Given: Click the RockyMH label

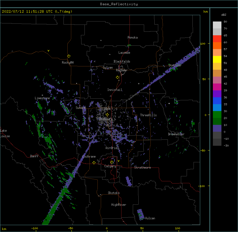Looking at the screenshot, I should [68, 63].
